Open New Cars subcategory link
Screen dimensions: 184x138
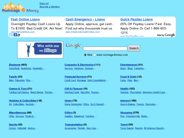click(x=91, y=128)
